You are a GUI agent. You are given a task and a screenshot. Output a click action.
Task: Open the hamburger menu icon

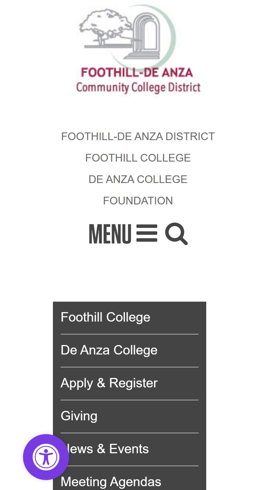147,233
